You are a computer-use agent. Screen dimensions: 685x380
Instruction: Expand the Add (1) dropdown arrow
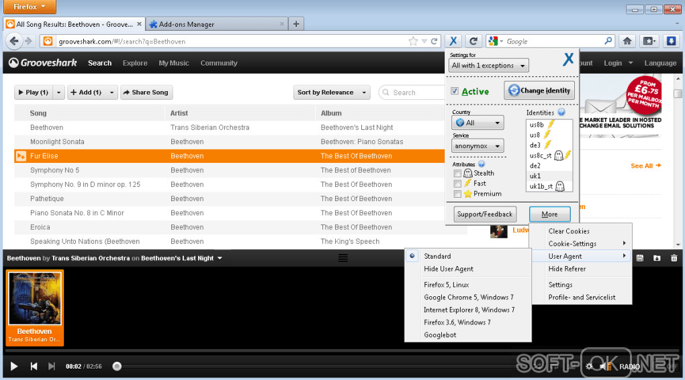pos(111,92)
